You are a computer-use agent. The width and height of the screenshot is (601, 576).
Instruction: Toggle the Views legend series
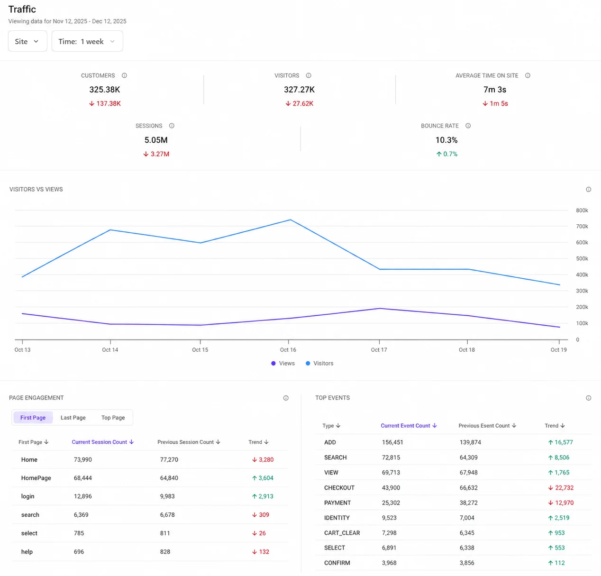(x=283, y=363)
